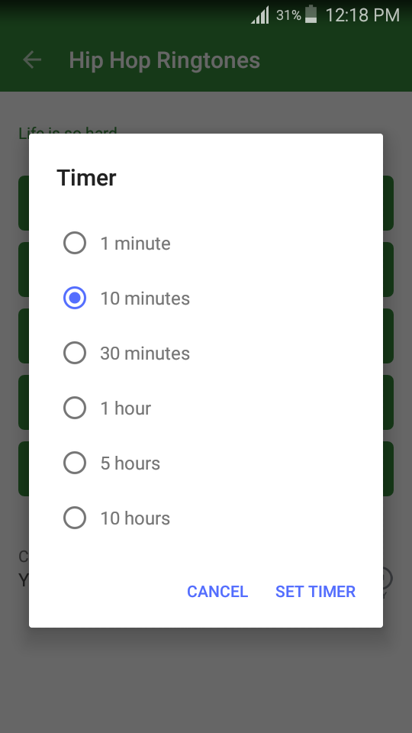This screenshot has width=412, height=733.
Task: Choose the 5 hours radio button
Action: (75, 463)
